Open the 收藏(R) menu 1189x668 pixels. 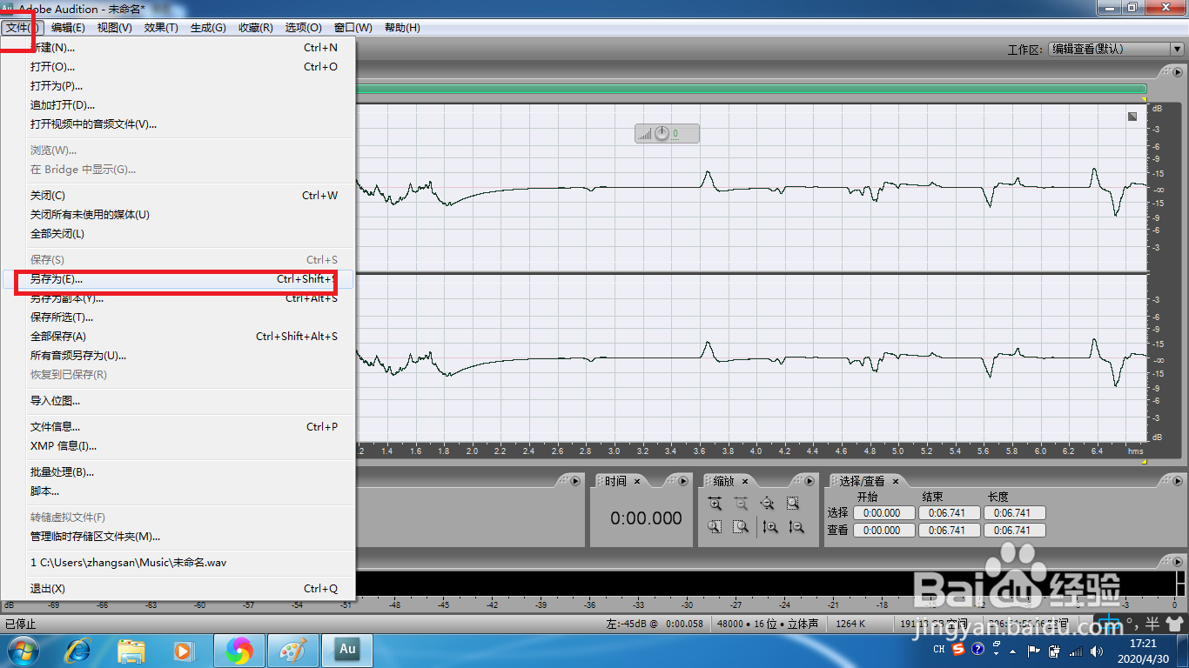[x=255, y=28]
